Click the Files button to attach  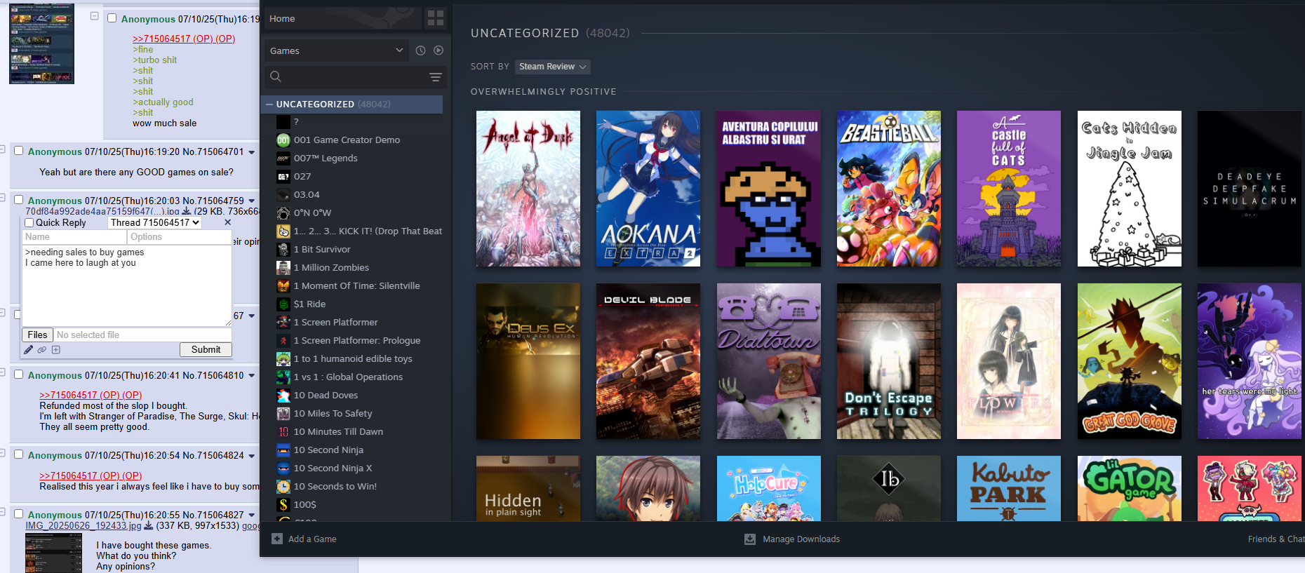pyautogui.click(x=37, y=335)
